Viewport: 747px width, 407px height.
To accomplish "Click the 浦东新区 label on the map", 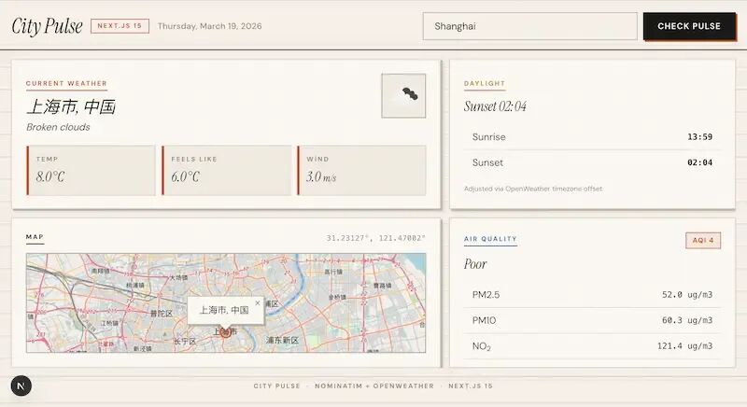I will [x=282, y=341].
